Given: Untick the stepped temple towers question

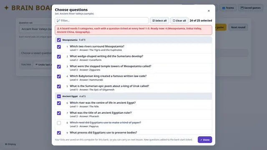Looking at the screenshot, I should (59, 67).
